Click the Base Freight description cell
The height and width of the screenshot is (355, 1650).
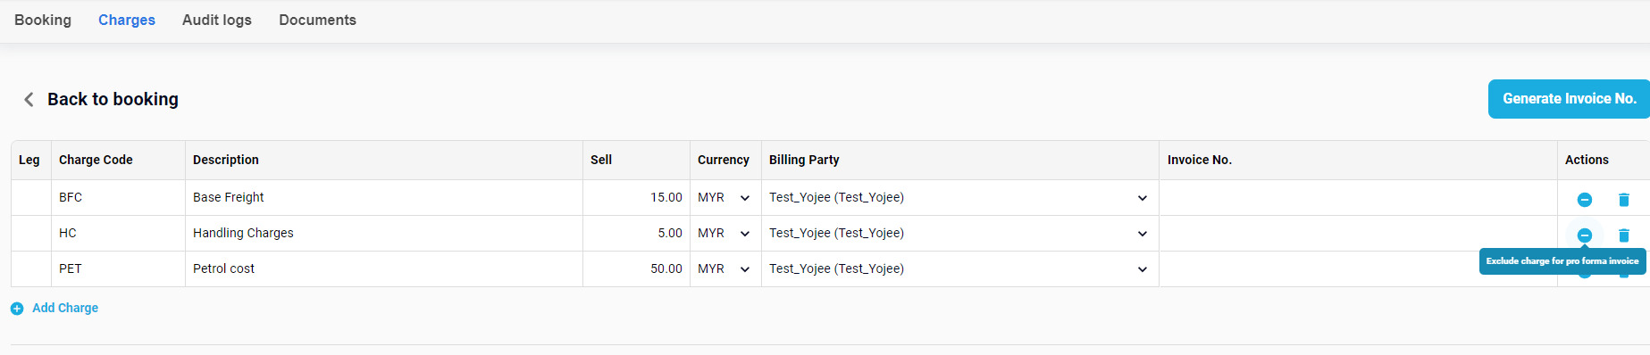pos(384,198)
